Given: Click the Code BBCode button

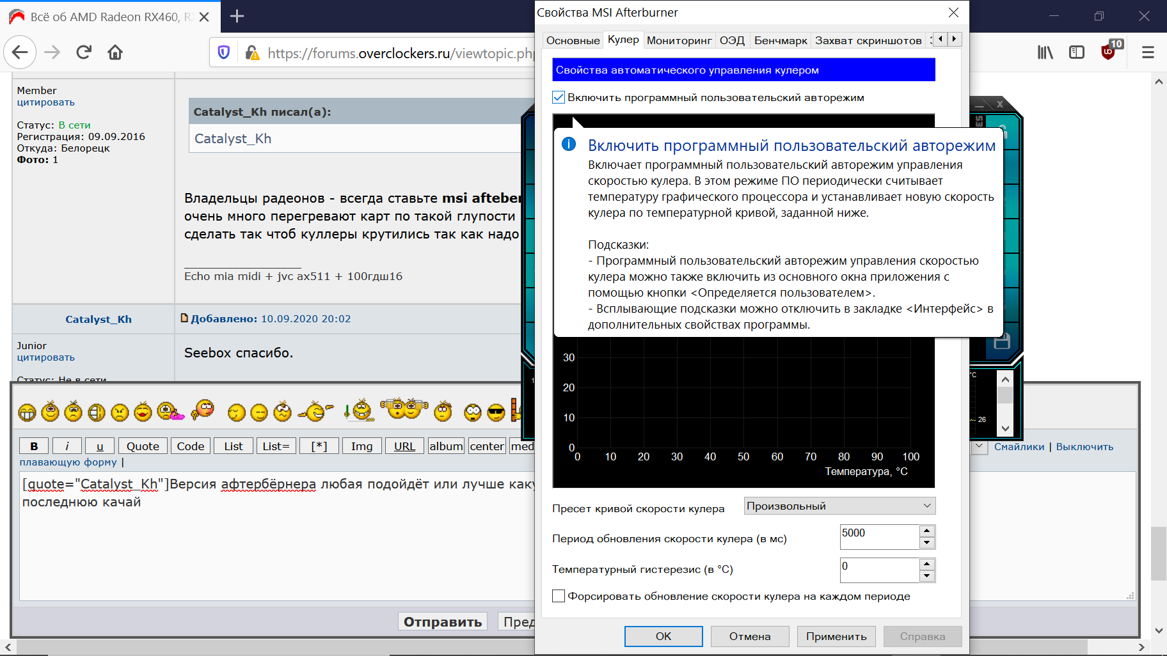Looking at the screenshot, I should (x=191, y=446).
